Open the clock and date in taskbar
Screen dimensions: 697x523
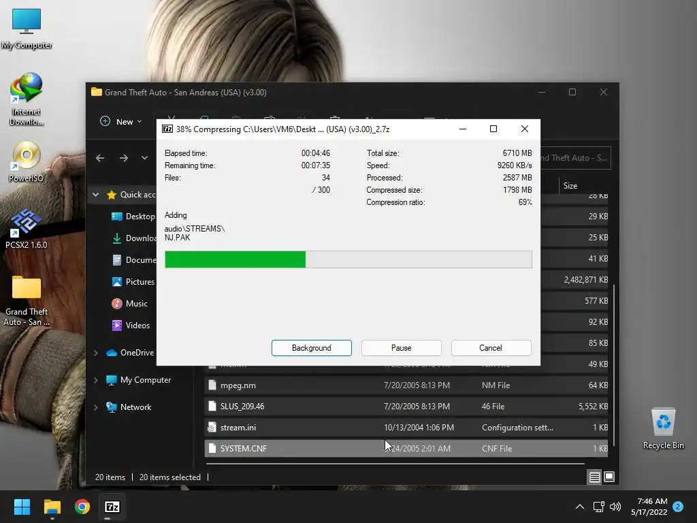click(649, 507)
